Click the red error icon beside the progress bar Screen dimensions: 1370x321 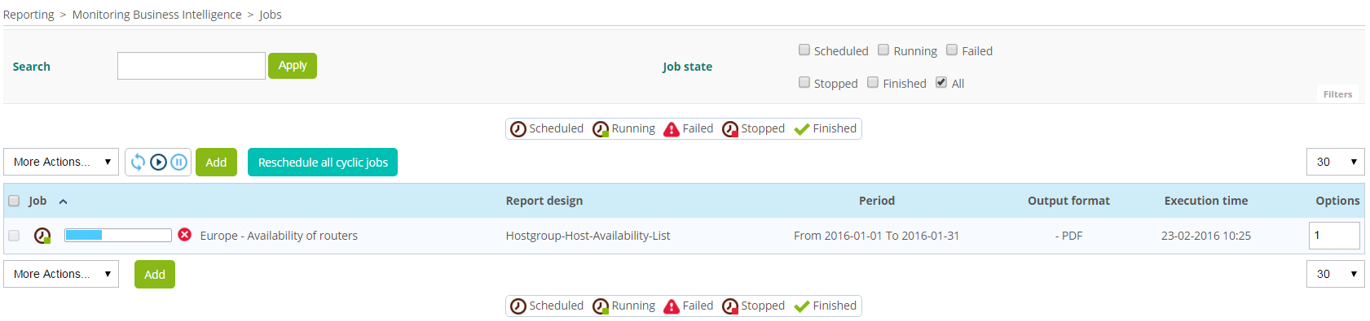point(185,235)
